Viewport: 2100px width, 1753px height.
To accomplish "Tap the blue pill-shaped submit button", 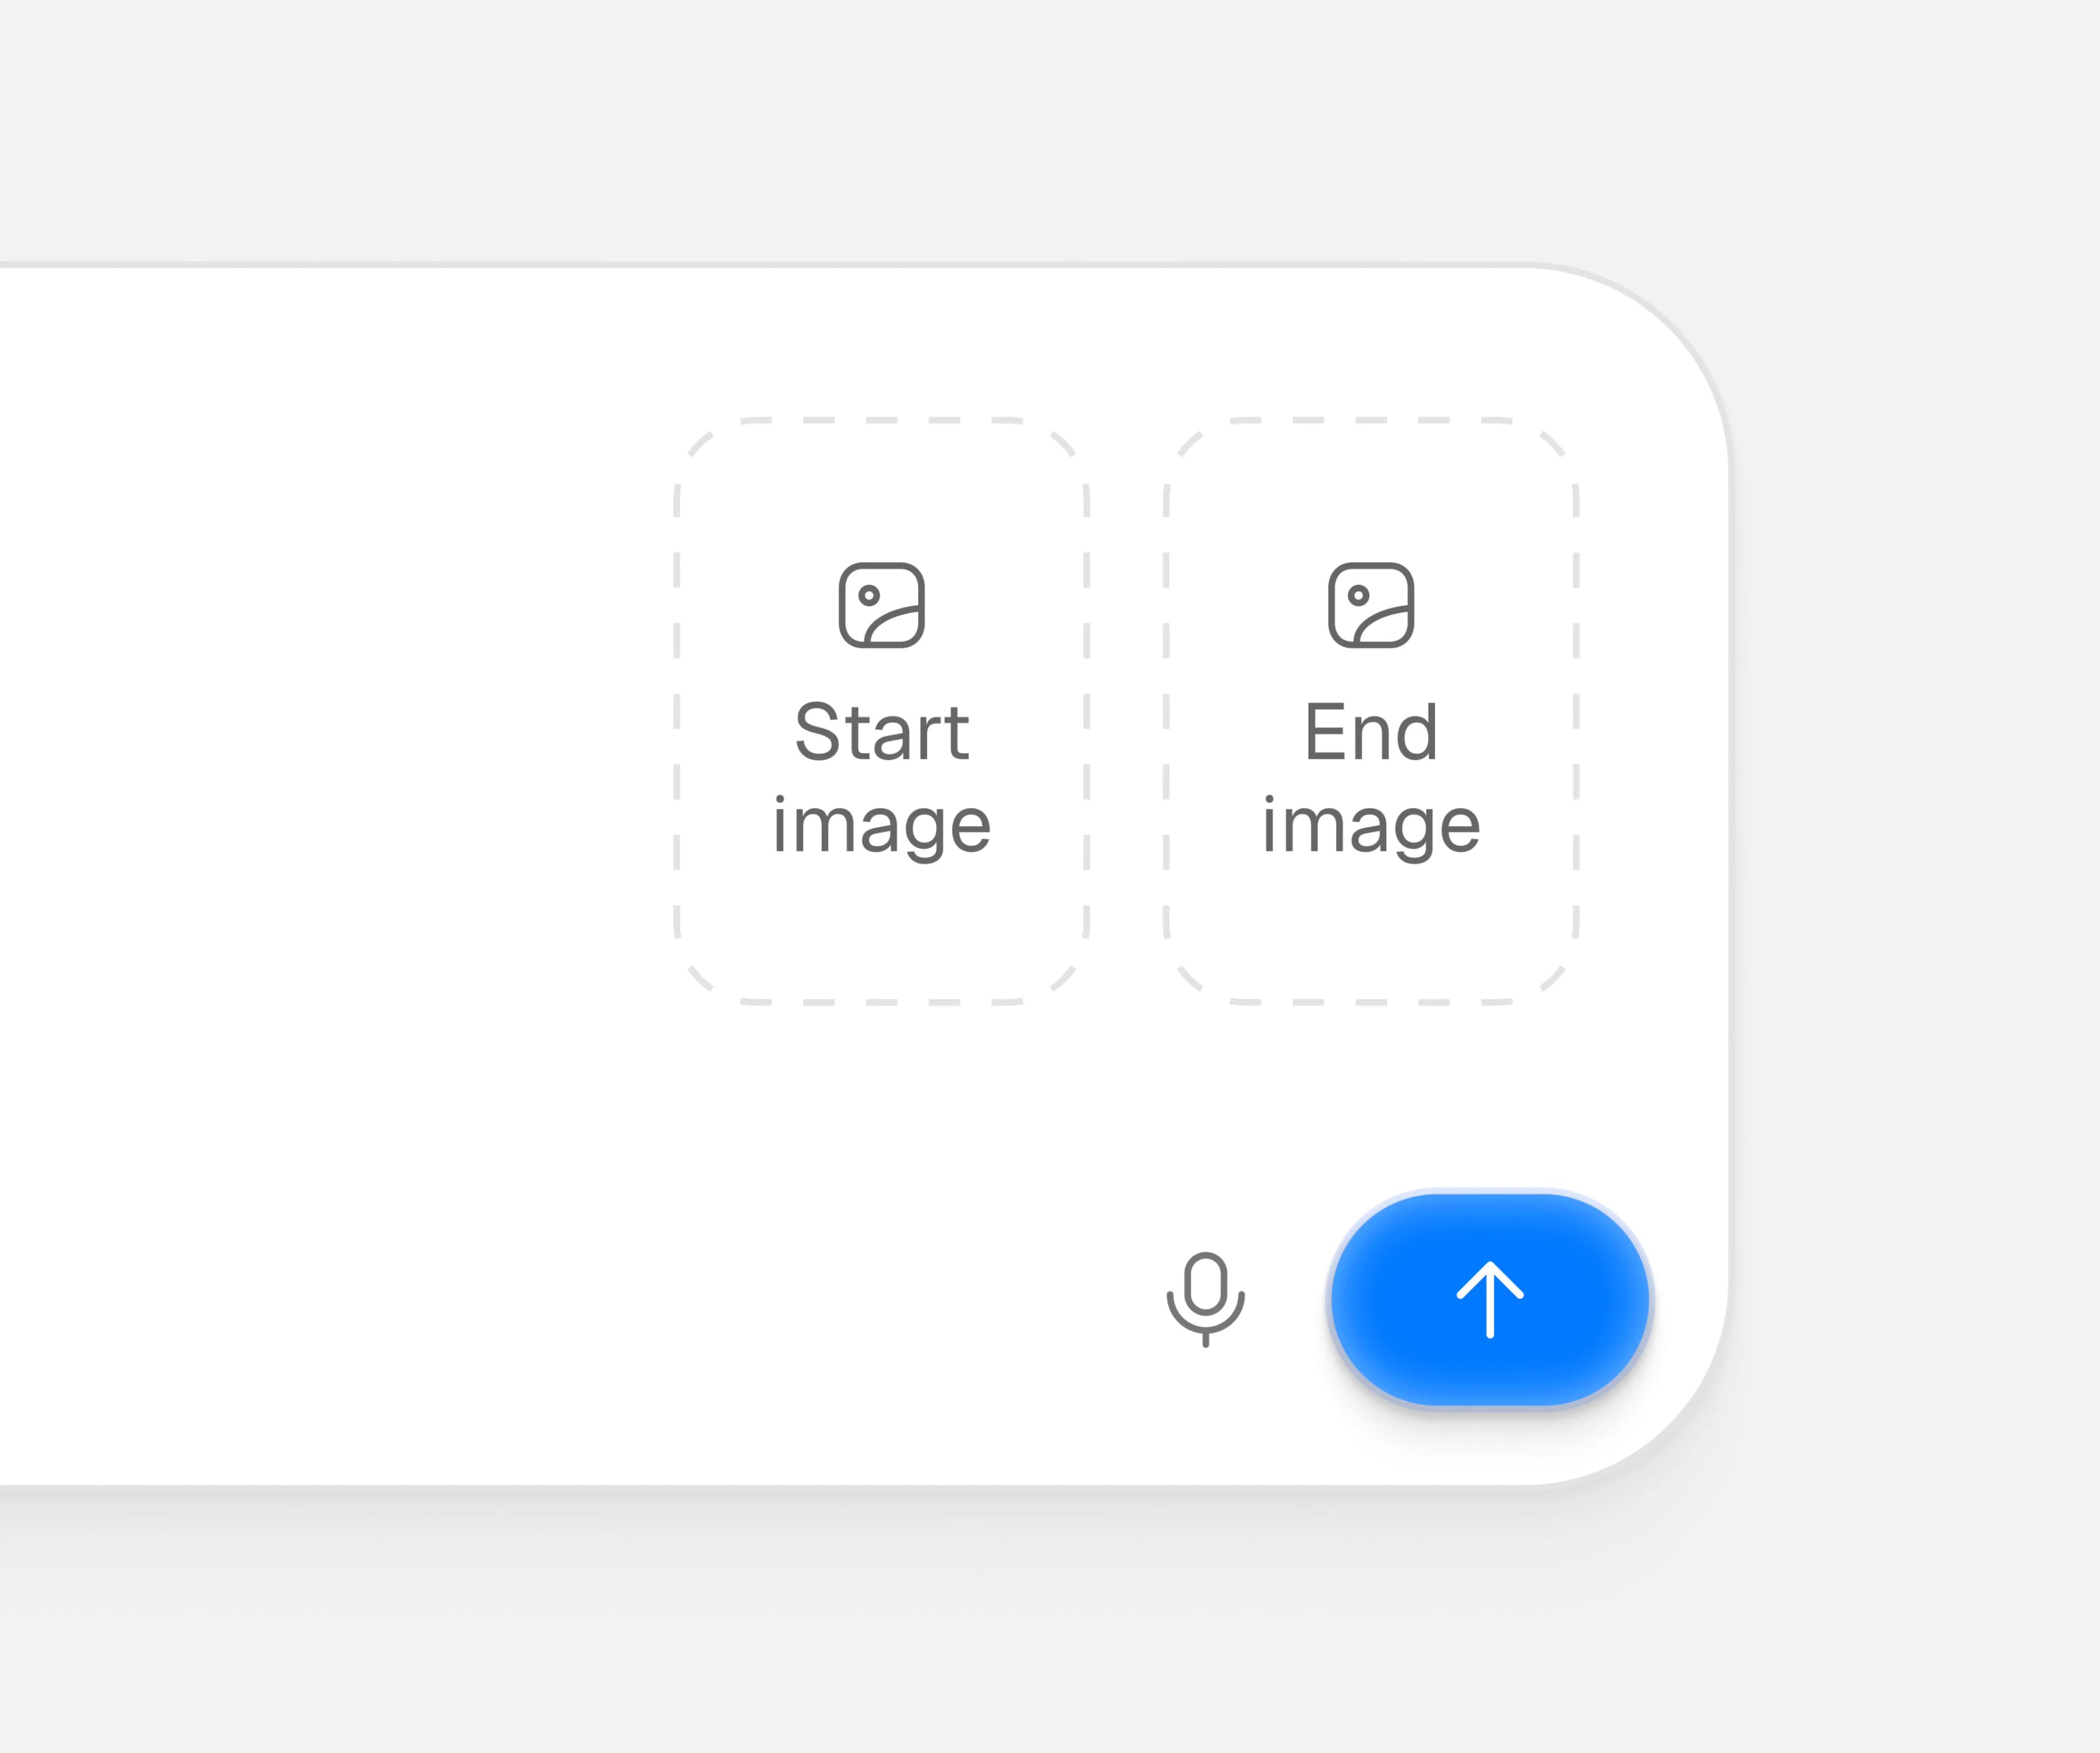I will pos(1490,1299).
